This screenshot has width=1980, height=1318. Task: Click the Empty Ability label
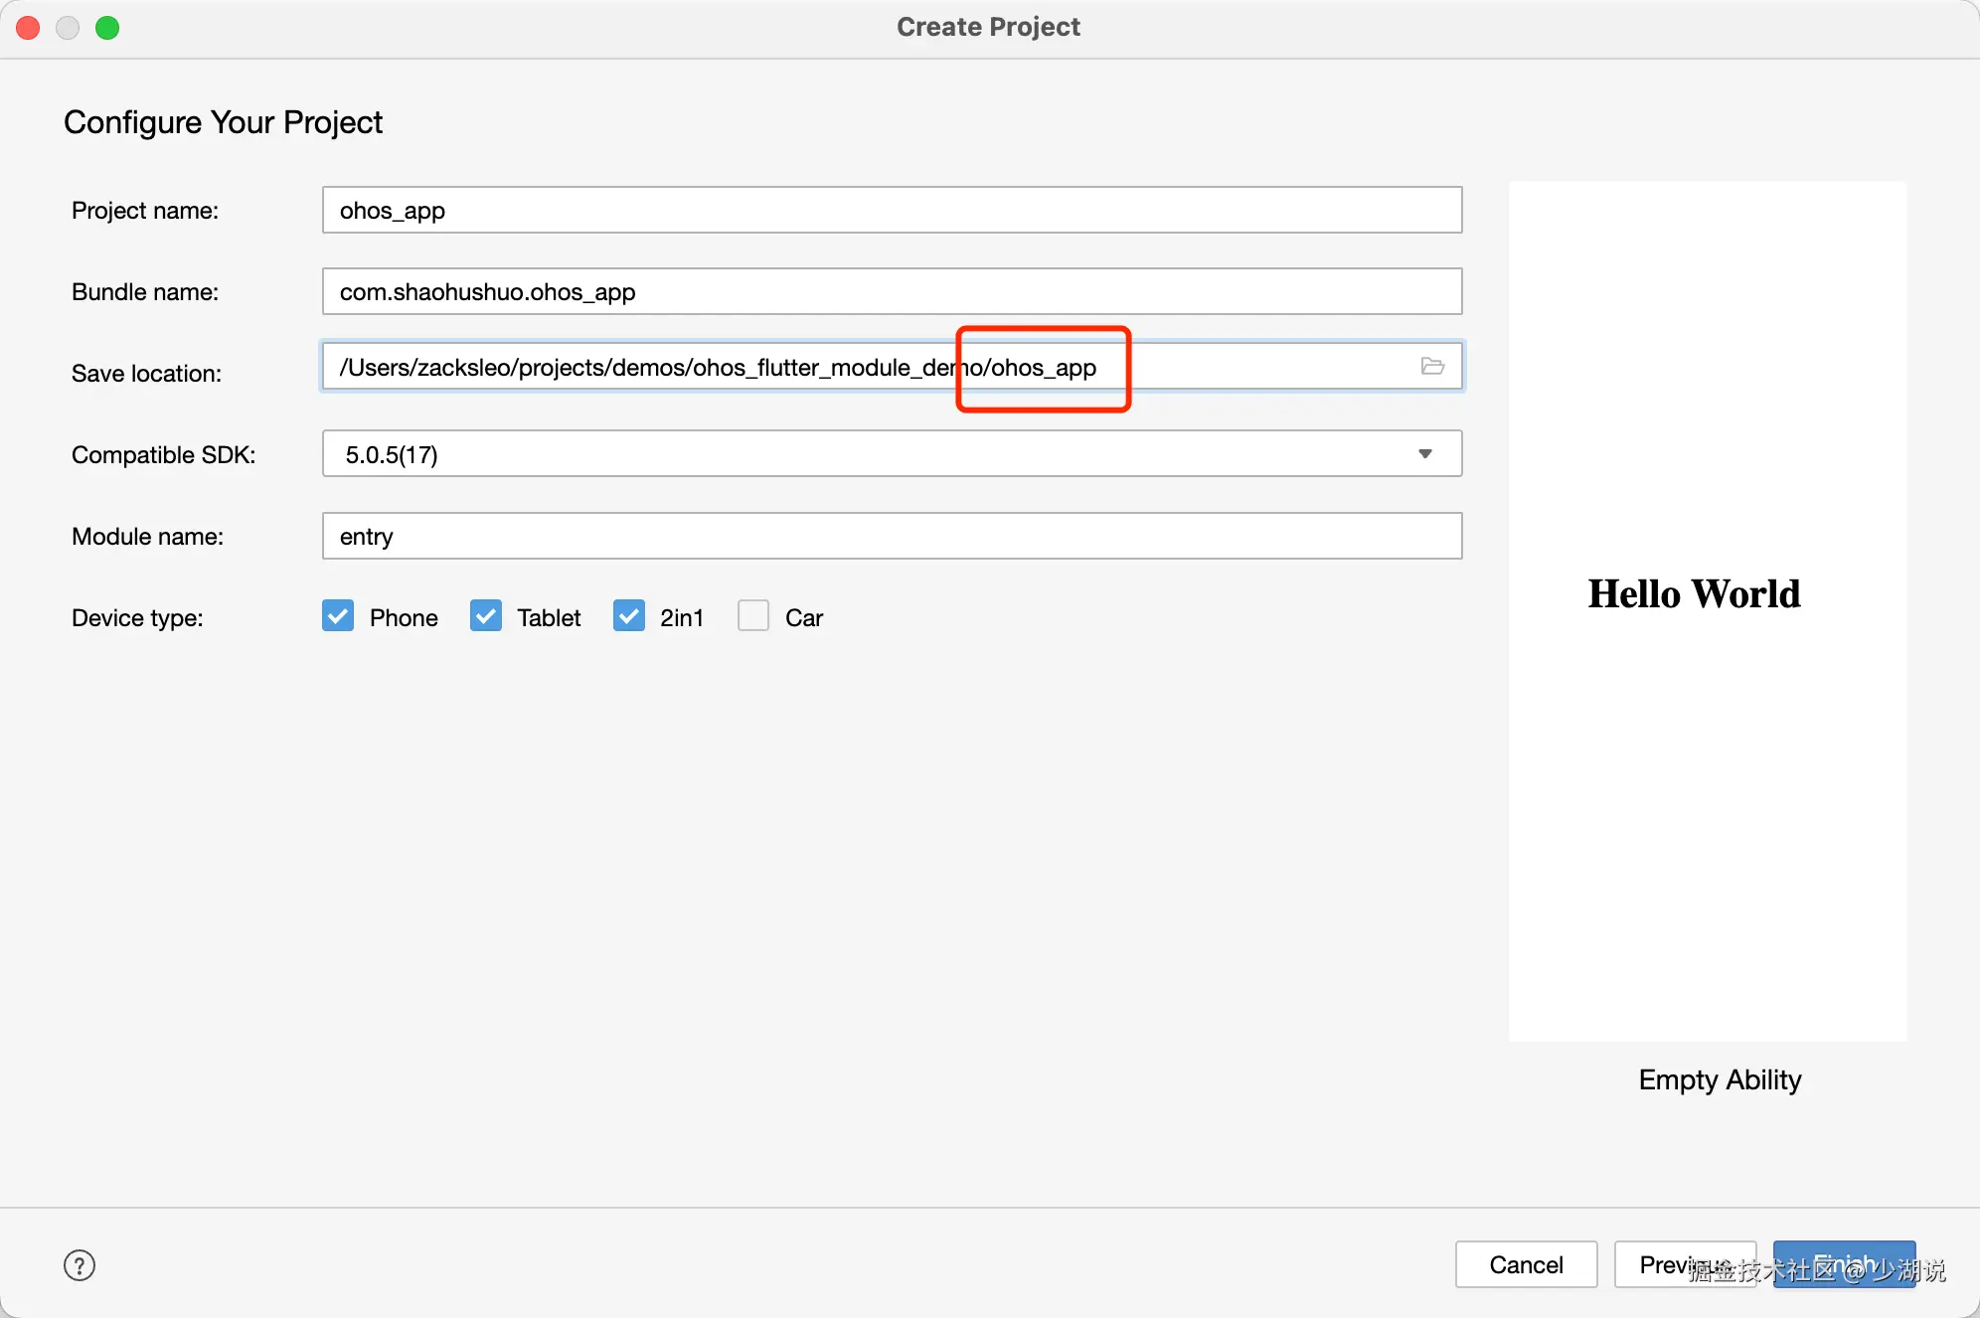click(1720, 1079)
